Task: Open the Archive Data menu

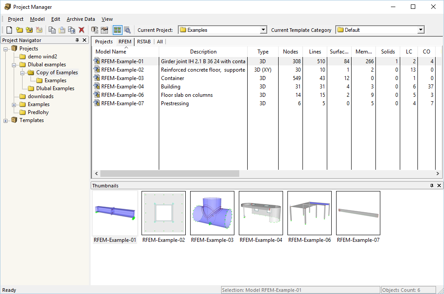Action: click(x=80, y=19)
